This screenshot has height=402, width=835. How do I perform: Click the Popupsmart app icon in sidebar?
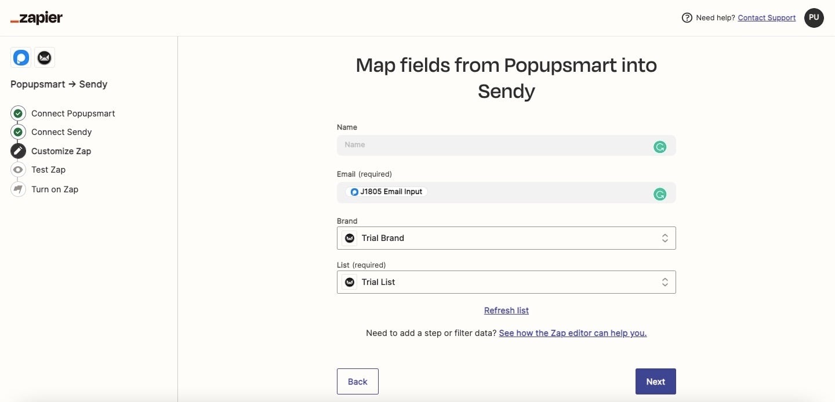coord(21,58)
